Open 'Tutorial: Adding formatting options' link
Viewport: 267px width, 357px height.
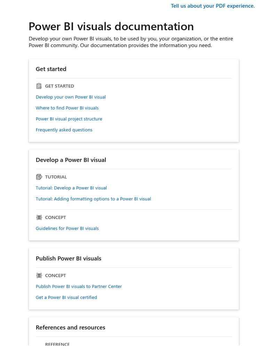[x=93, y=199]
